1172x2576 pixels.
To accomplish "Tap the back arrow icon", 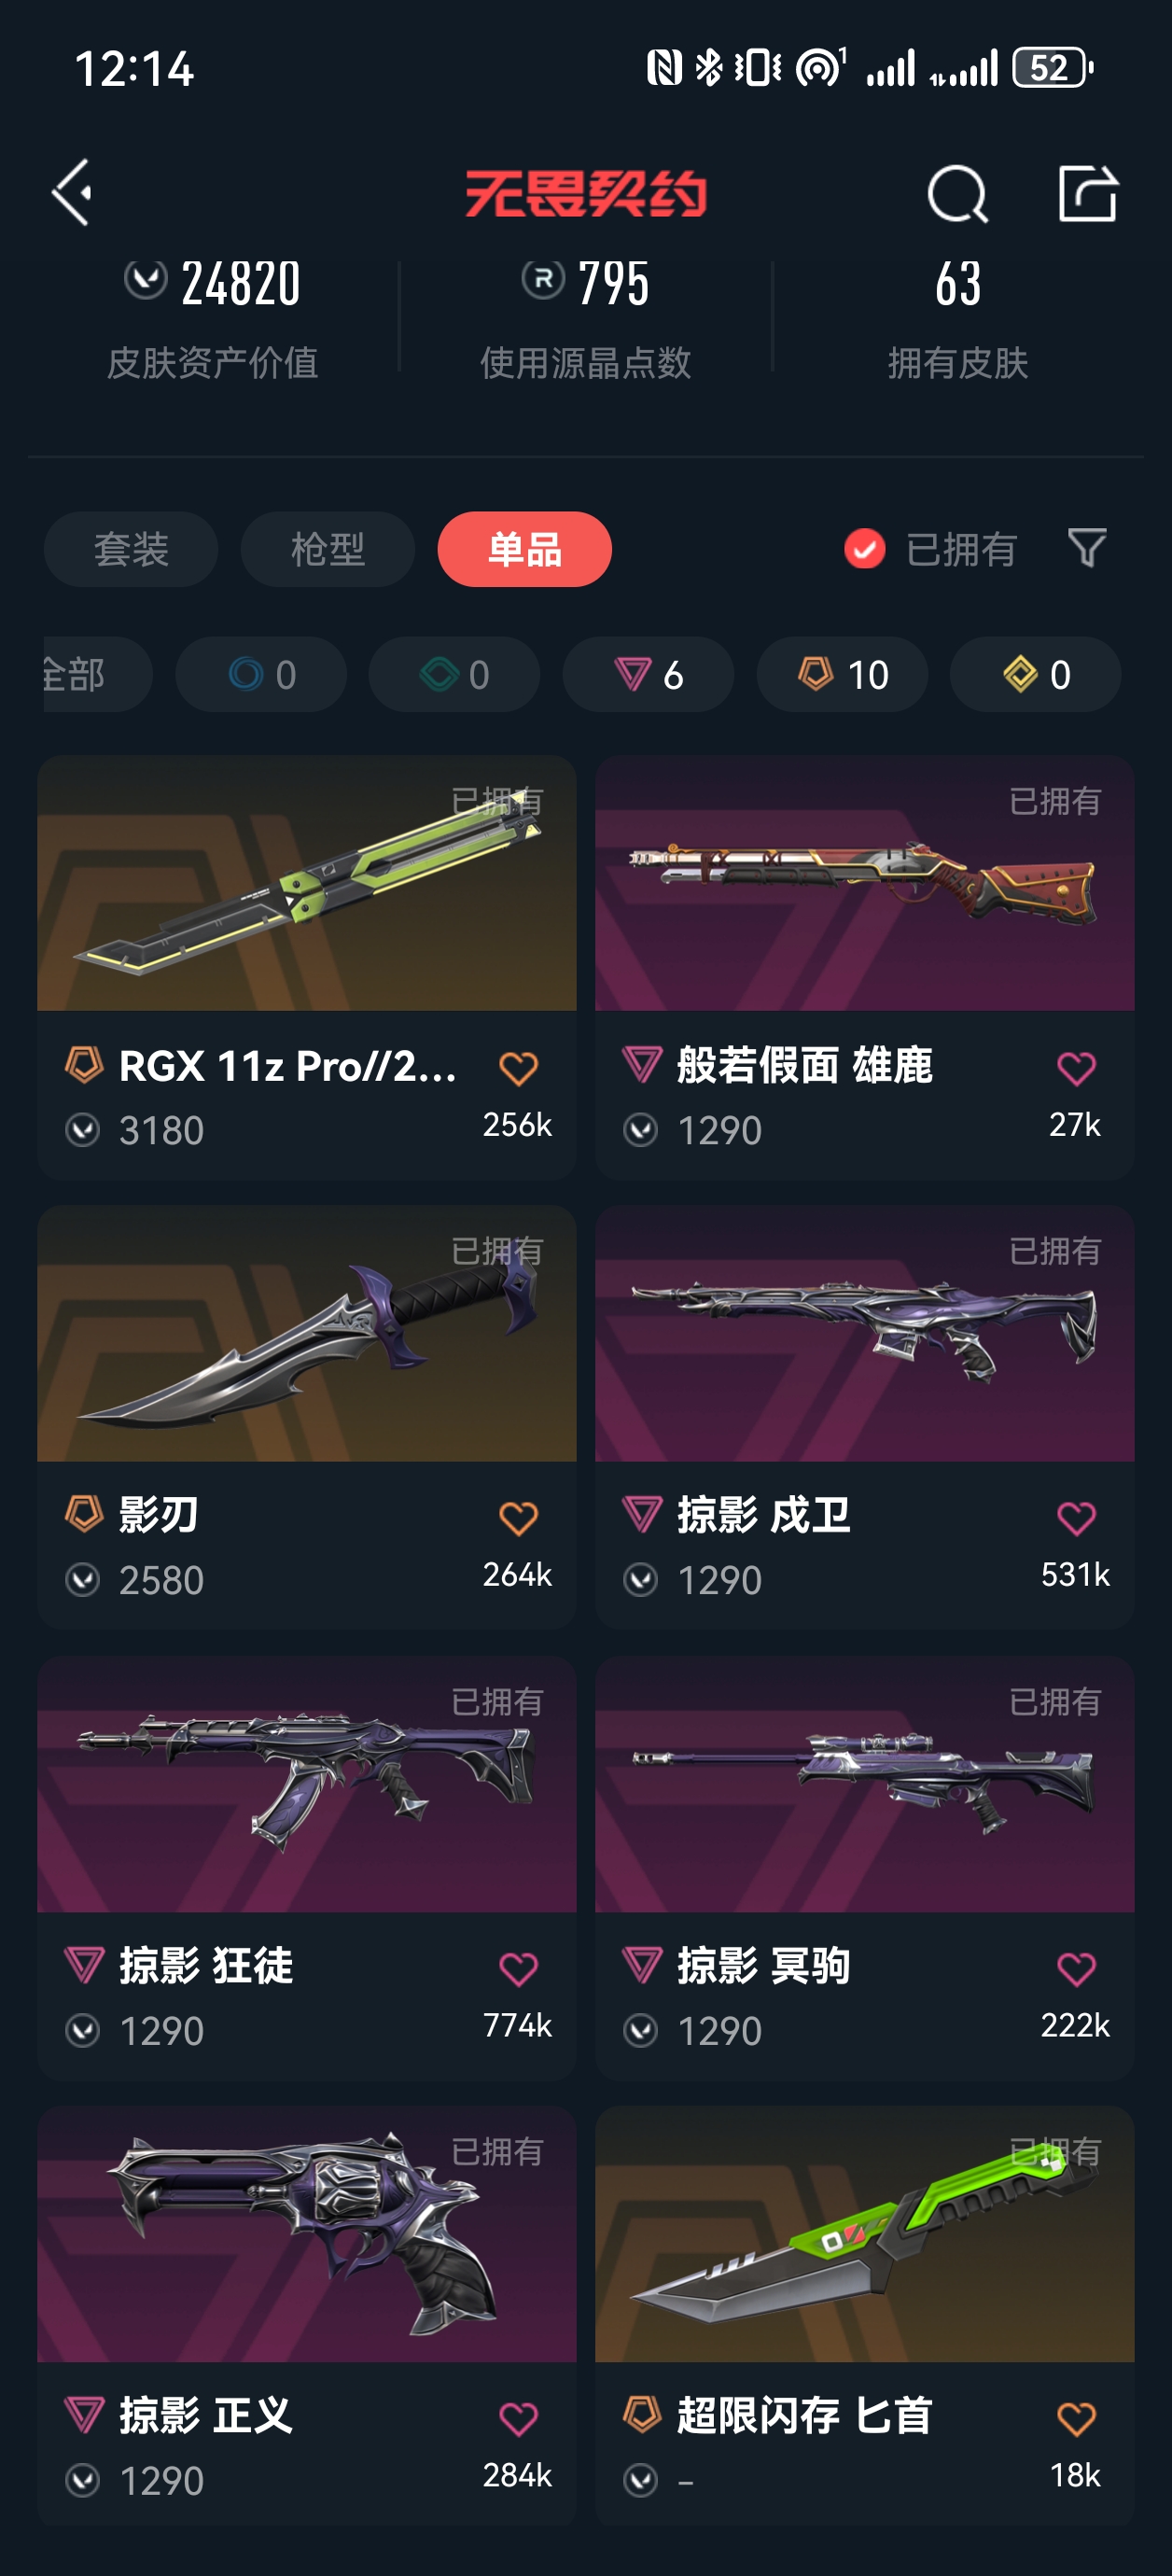I will pos(72,192).
